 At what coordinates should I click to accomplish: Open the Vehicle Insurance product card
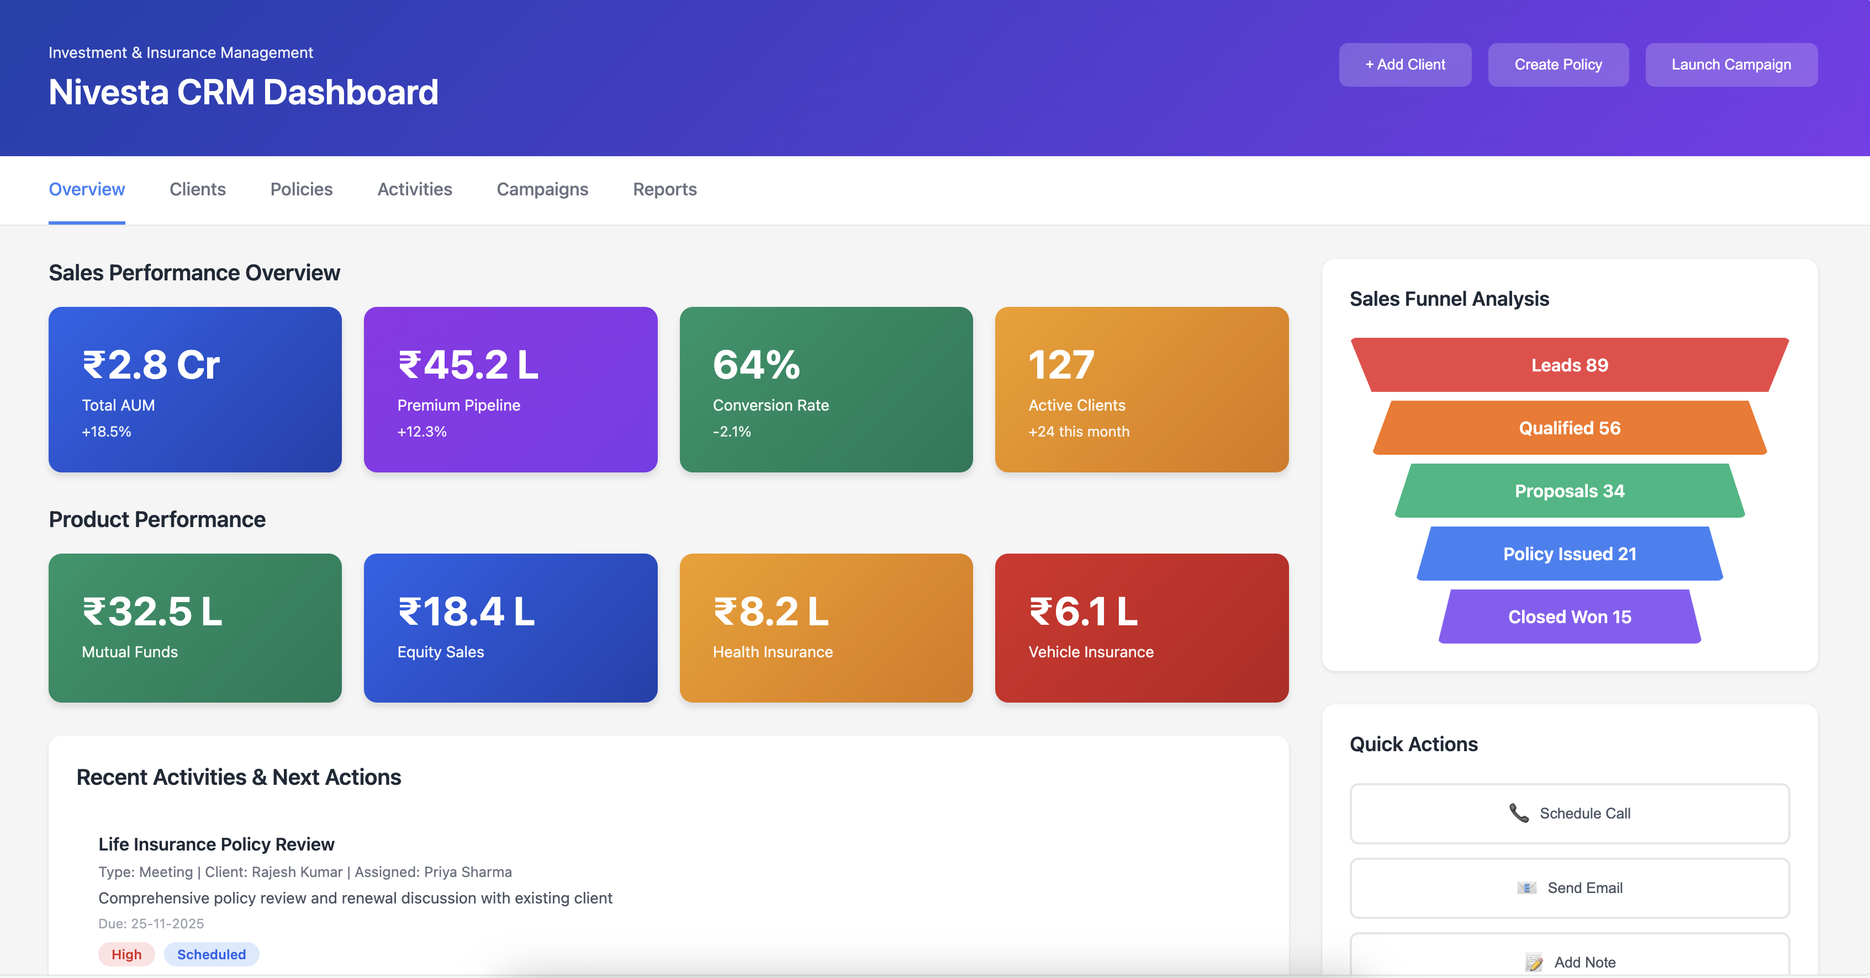coord(1141,628)
